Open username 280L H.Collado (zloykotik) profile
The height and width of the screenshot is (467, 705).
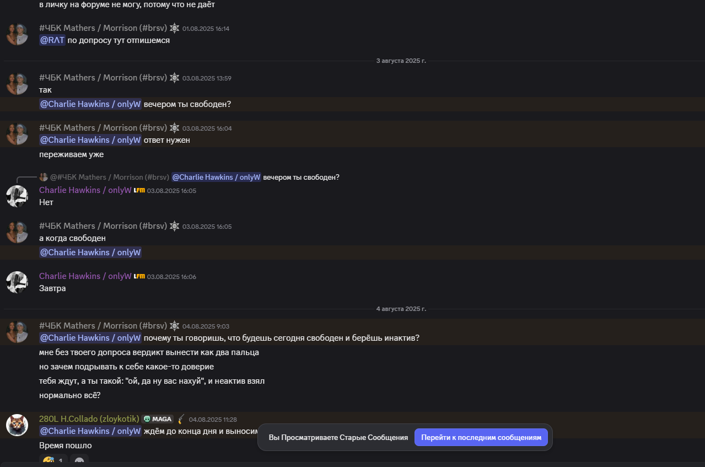coord(89,419)
